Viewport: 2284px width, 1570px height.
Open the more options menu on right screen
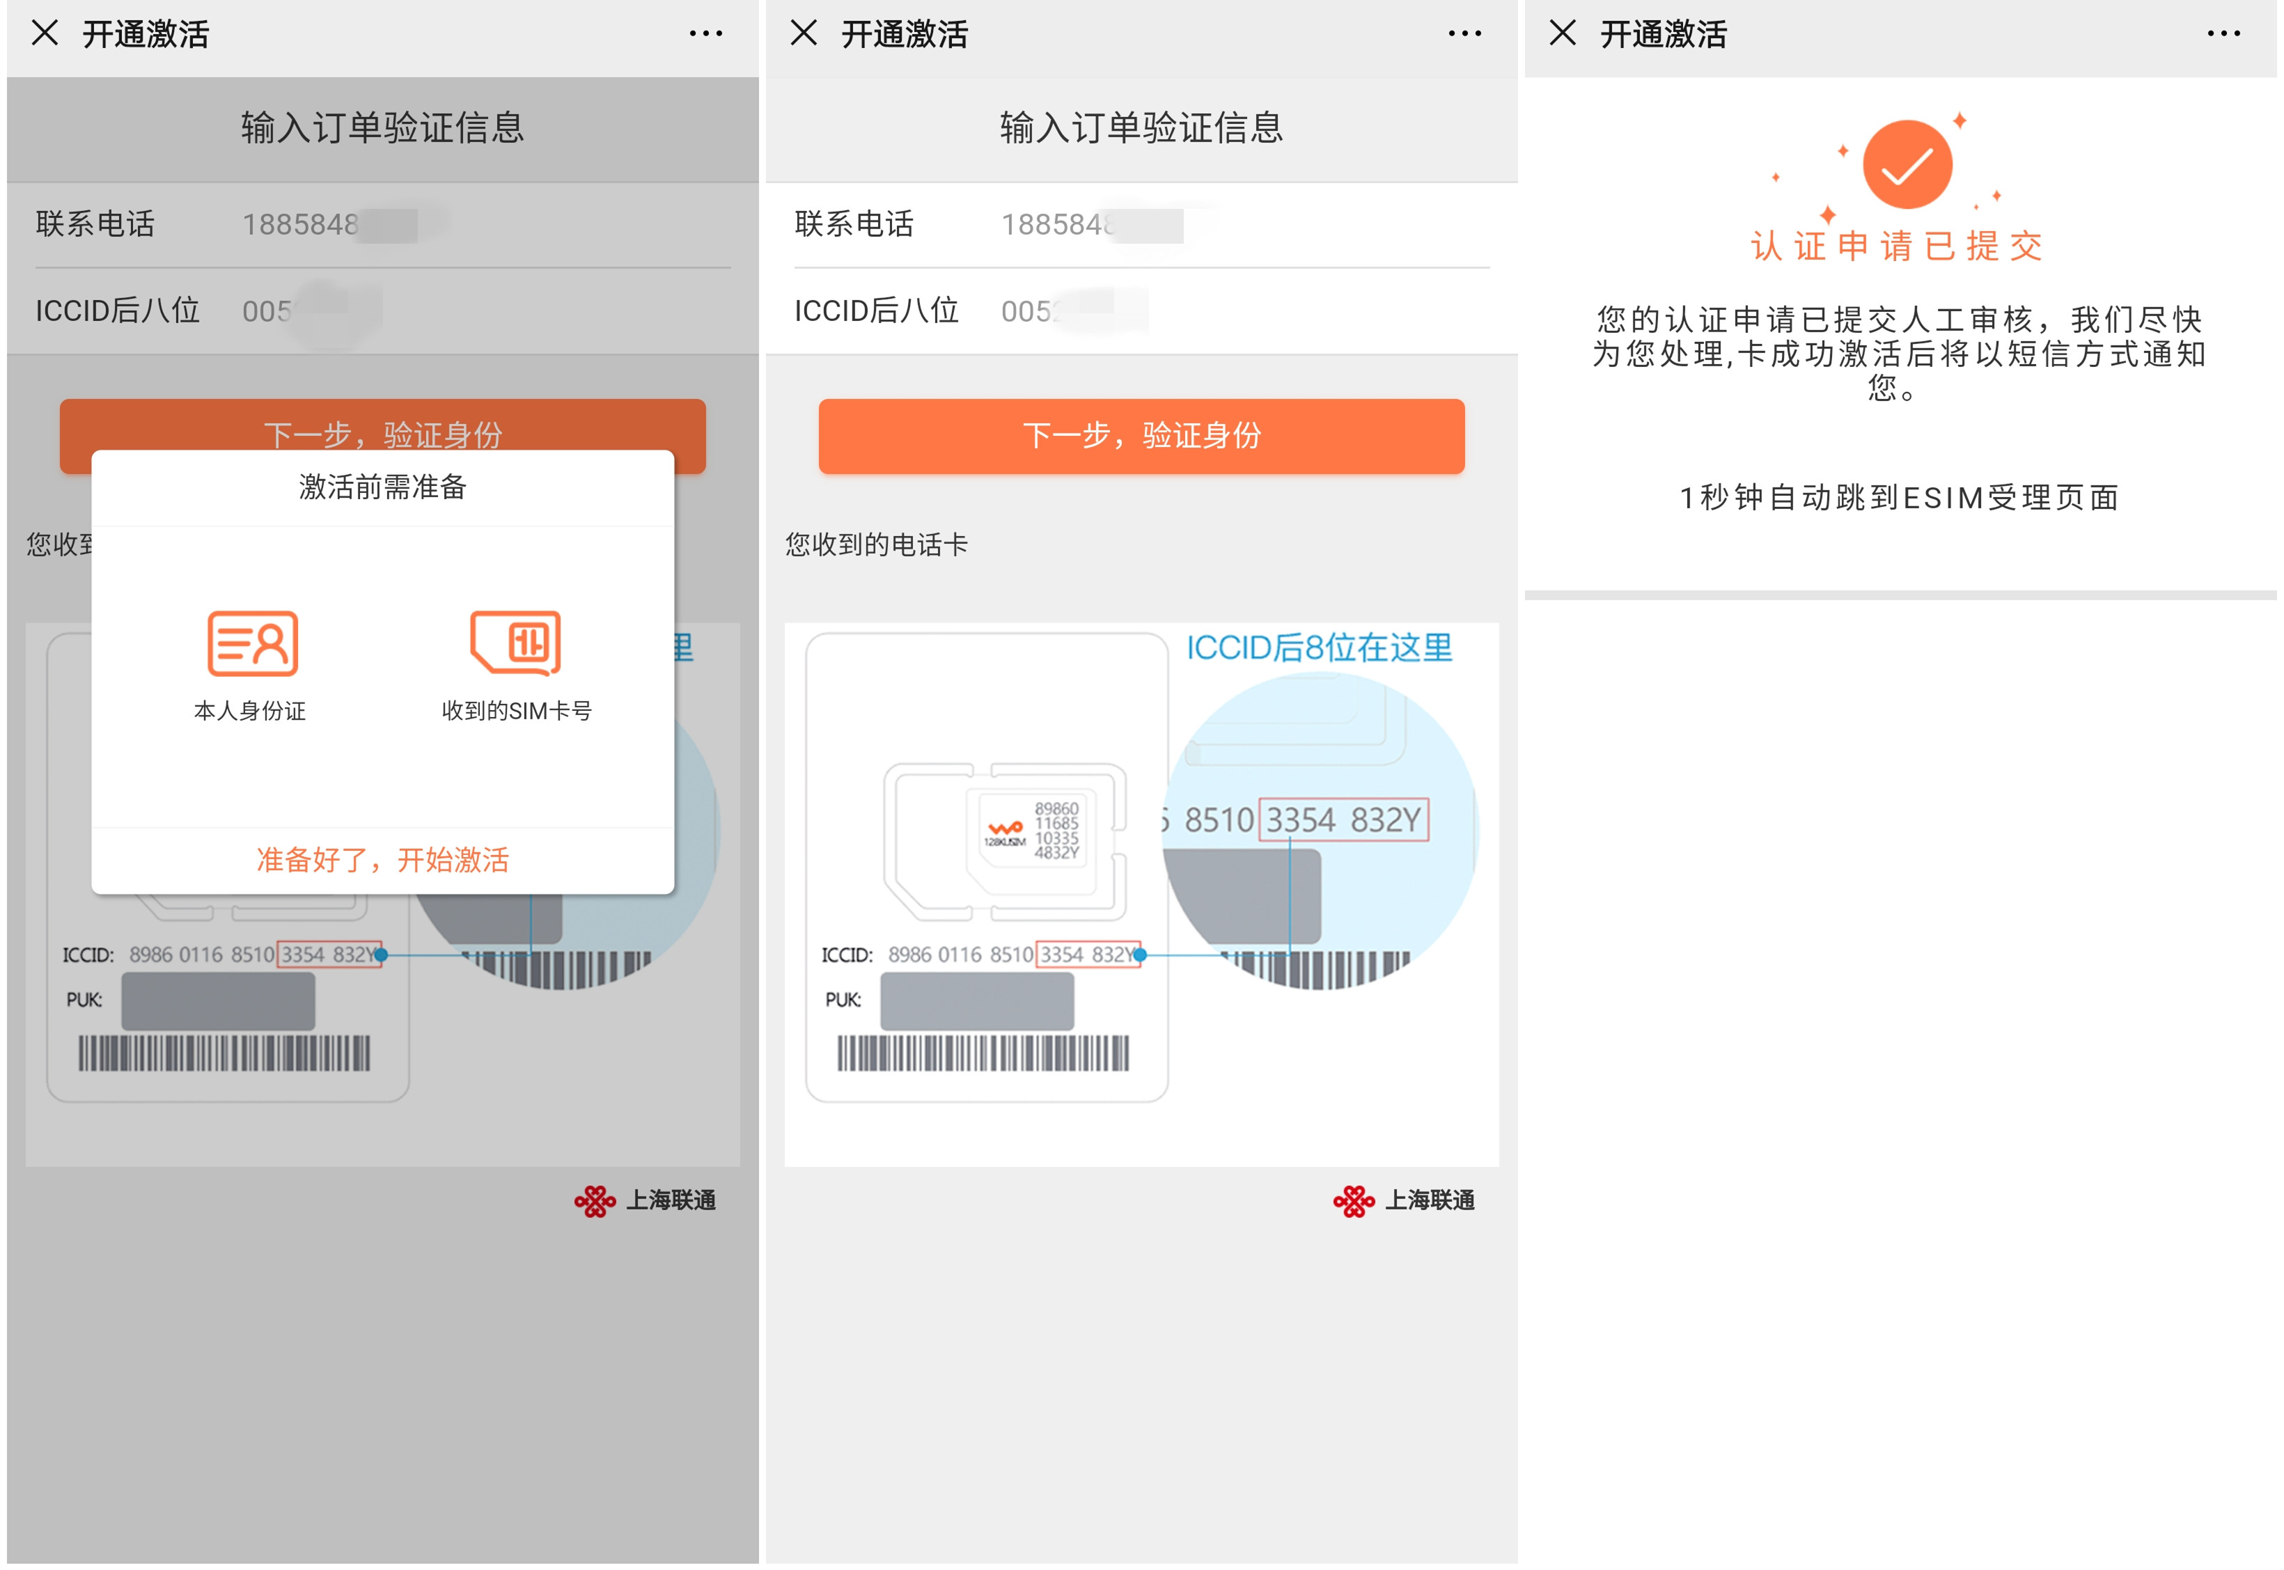coord(2224,33)
